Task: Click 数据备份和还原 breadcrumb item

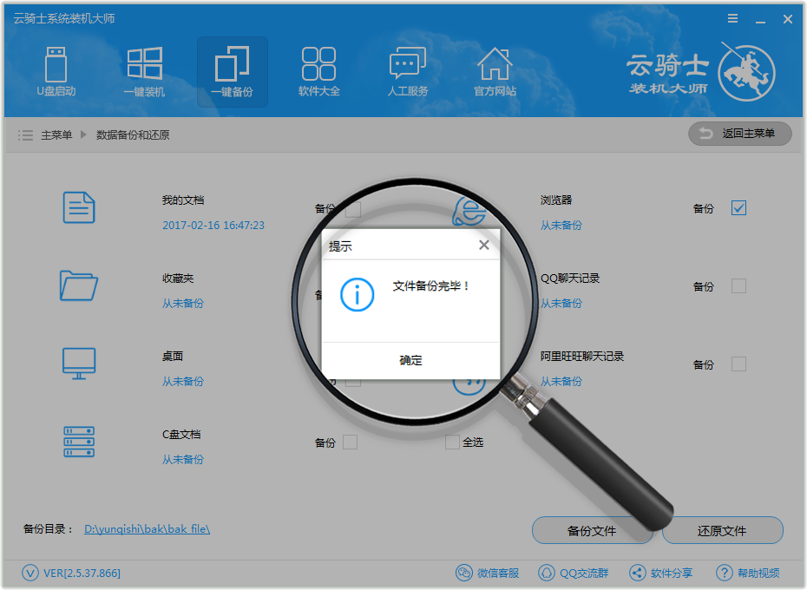Action: (133, 134)
